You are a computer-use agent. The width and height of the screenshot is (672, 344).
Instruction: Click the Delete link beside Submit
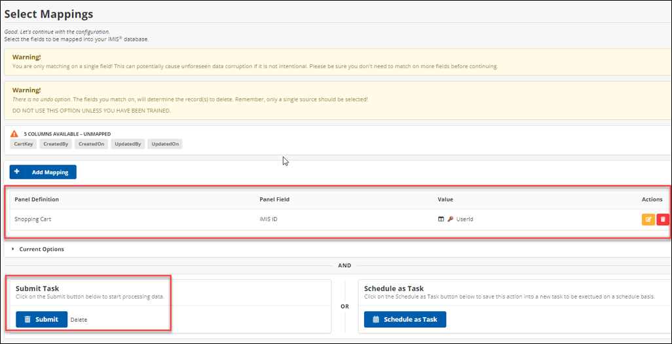point(79,320)
